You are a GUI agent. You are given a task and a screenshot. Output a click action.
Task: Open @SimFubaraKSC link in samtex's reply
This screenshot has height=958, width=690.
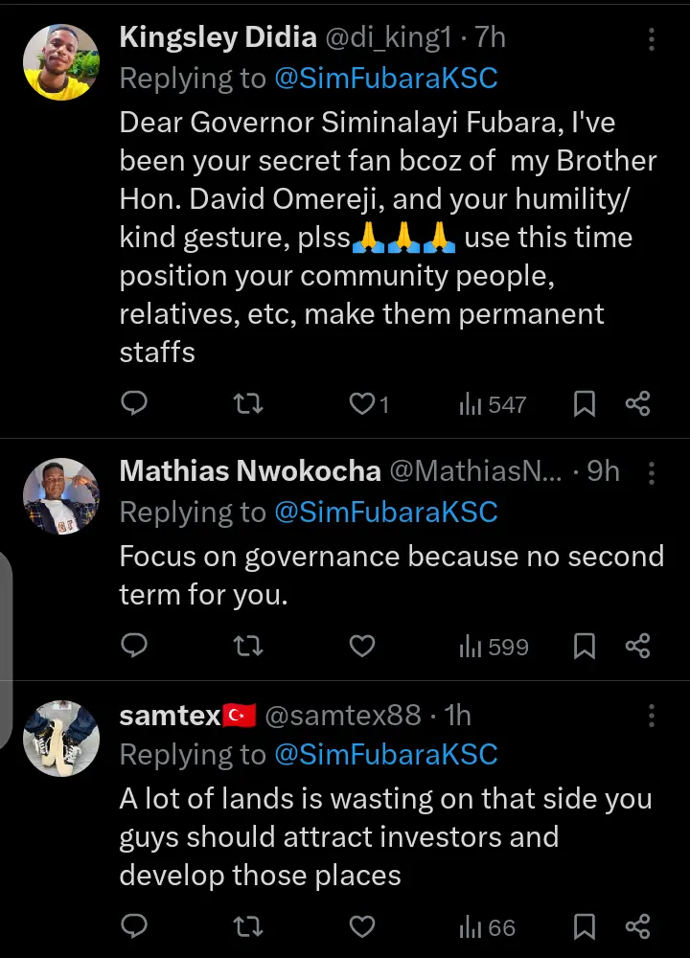385,755
